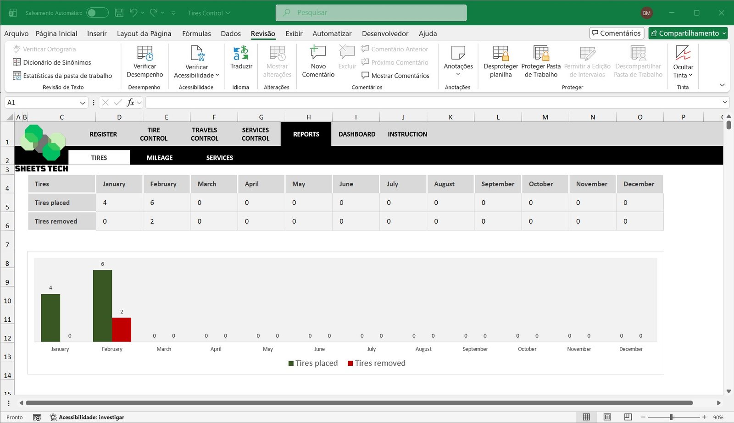The image size is (734, 423).
Task: Click Desproteger planilha icon
Action: (x=500, y=54)
